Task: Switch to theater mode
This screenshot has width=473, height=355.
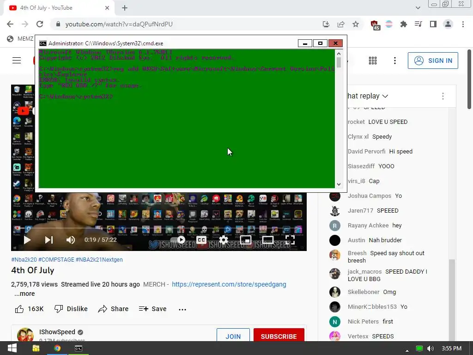Action: pyautogui.click(x=268, y=240)
